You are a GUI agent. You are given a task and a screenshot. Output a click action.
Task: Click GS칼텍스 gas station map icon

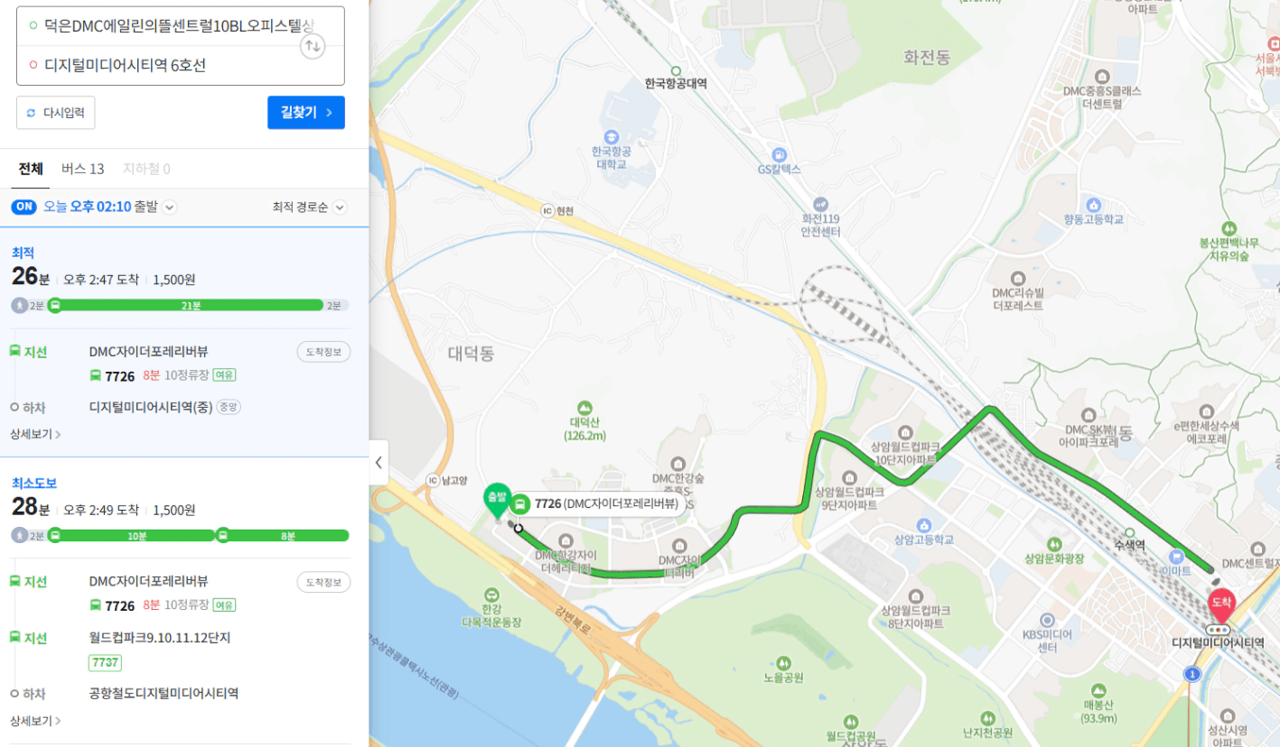779,153
